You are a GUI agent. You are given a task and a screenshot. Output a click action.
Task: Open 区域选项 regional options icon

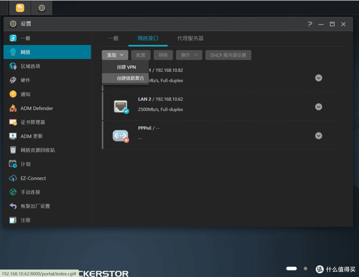[13, 66]
